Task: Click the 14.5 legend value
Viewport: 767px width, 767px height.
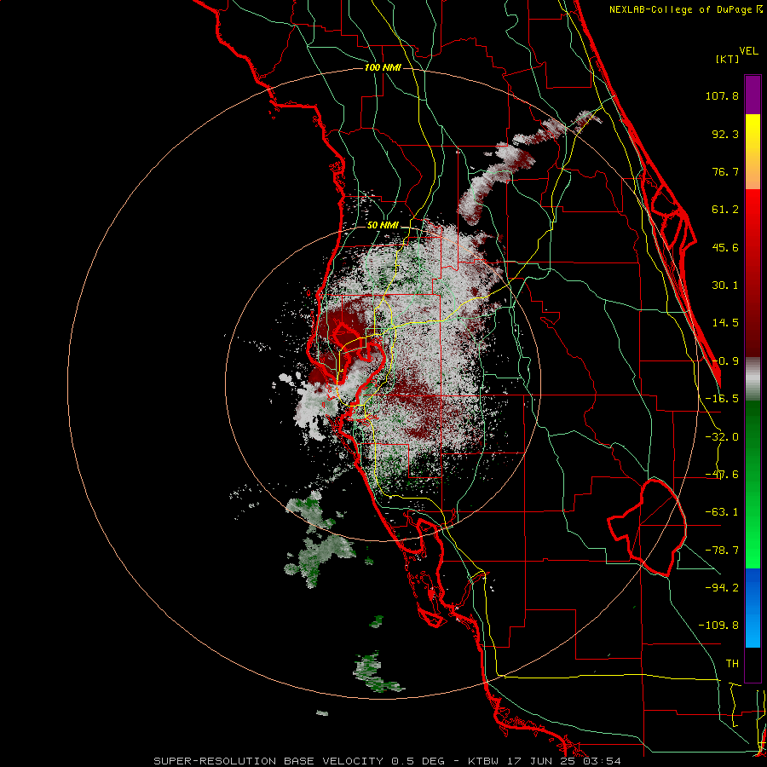Action: 725,323
